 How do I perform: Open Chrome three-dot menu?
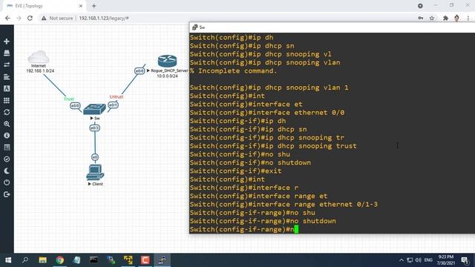point(468,18)
